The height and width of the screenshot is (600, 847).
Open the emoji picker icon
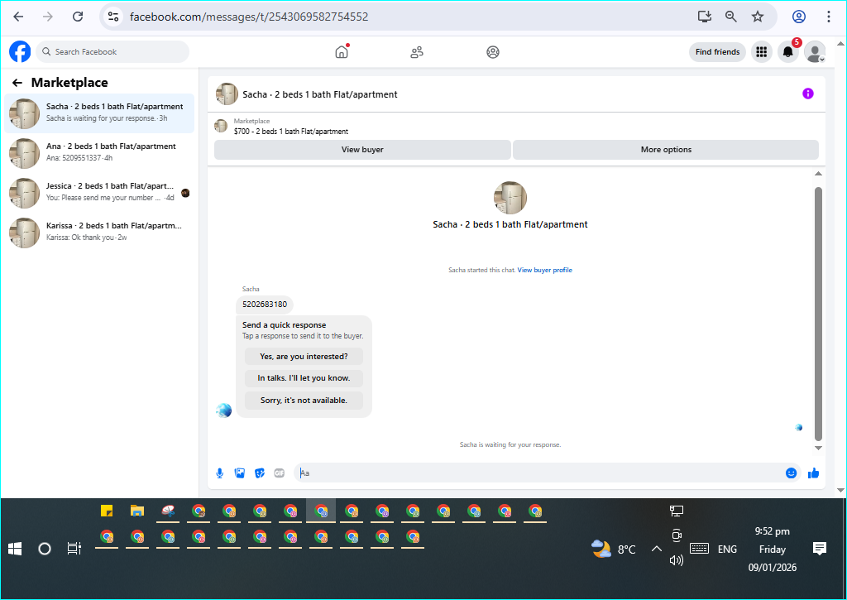[791, 473]
